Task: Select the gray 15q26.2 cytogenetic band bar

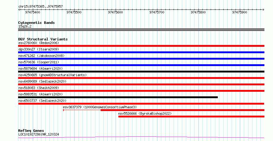Action: tap(141, 30)
